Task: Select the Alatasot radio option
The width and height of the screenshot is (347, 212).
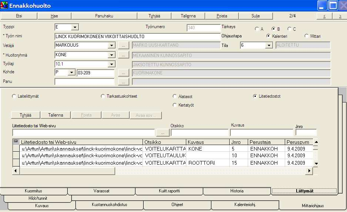Action: point(174,96)
